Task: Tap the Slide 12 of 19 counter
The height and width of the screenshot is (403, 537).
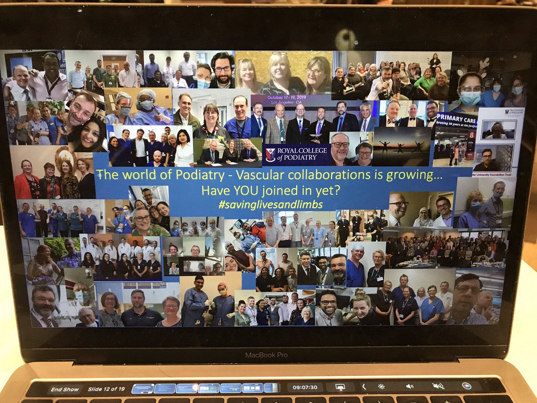Action: pyautogui.click(x=106, y=389)
